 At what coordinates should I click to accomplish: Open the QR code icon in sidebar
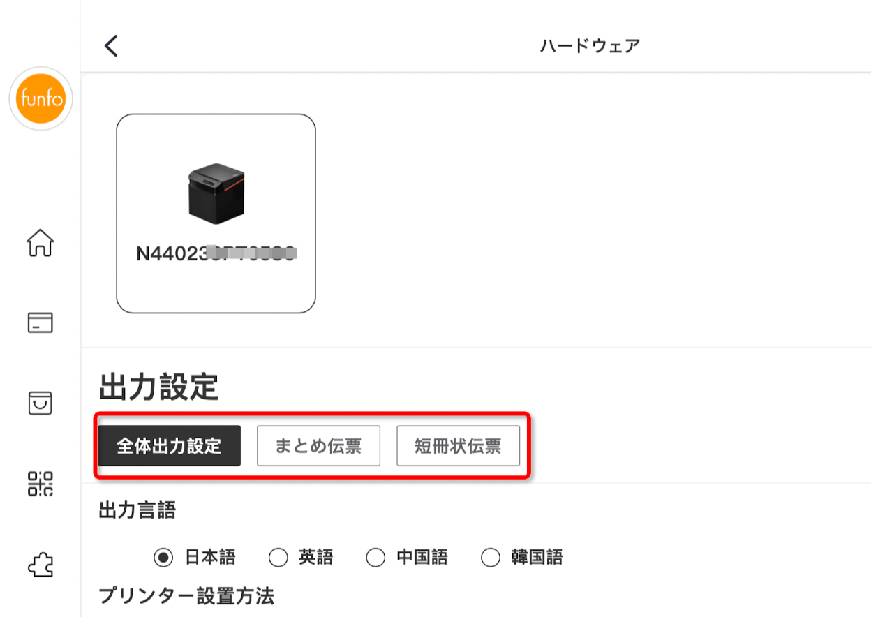tap(40, 483)
